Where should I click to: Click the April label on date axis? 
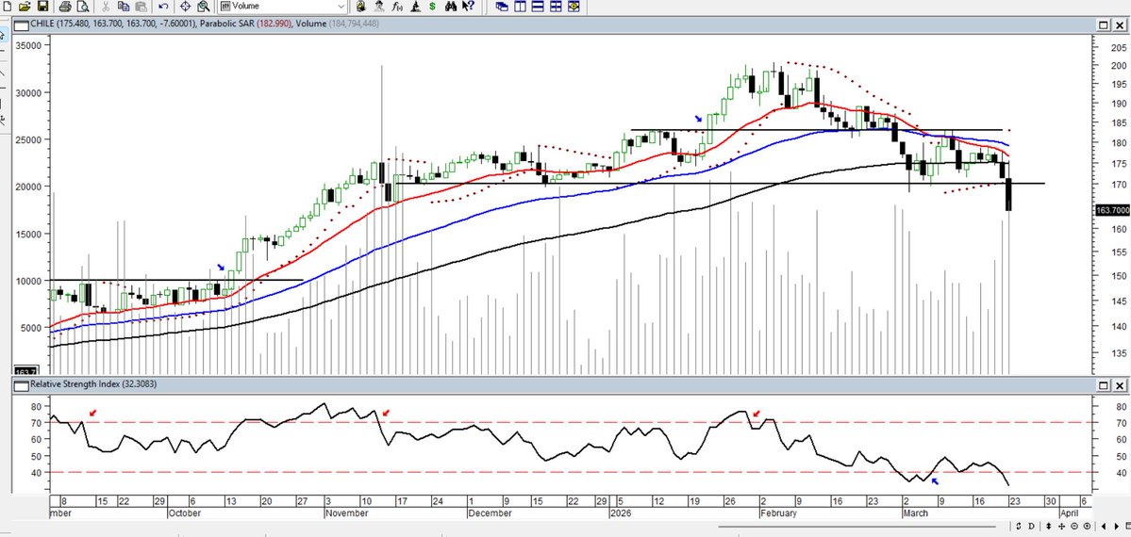(1069, 513)
